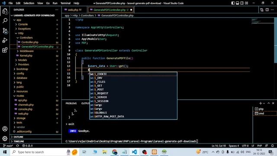Switch to the web.php editor tab
The height and width of the screenshot is (156, 277).
[74, 10]
